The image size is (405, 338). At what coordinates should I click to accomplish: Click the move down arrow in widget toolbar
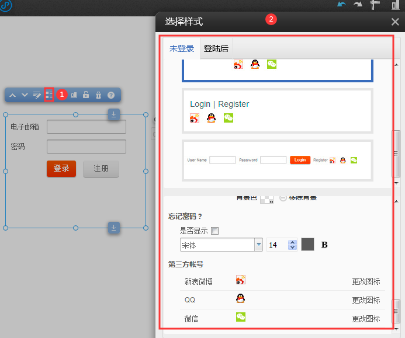25,95
